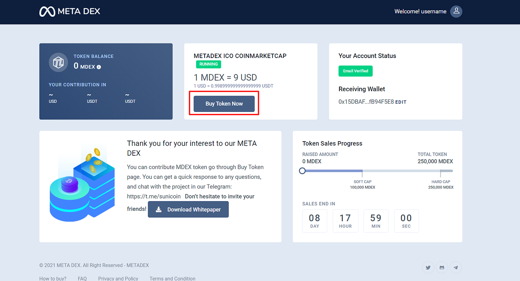Click the 1 USD = 0.998999 USDT rate text
520x281 pixels.
[x=234, y=86]
